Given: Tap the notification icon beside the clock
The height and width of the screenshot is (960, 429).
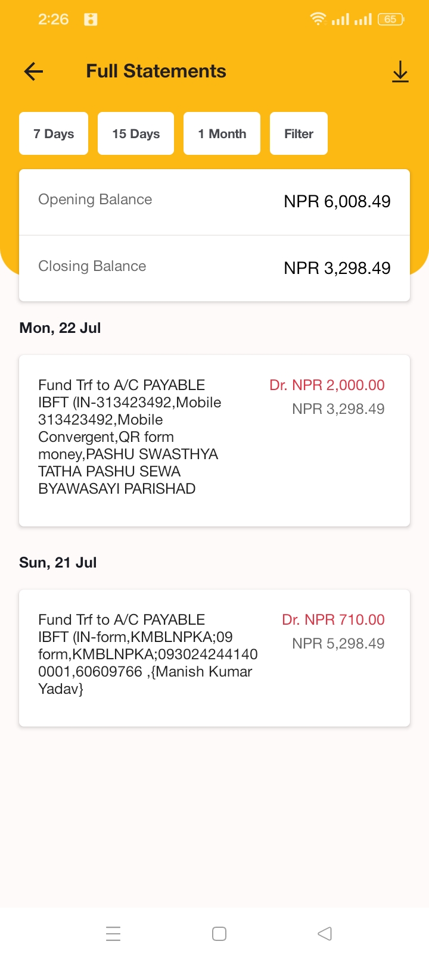Looking at the screenshot, I should (91, 20).
